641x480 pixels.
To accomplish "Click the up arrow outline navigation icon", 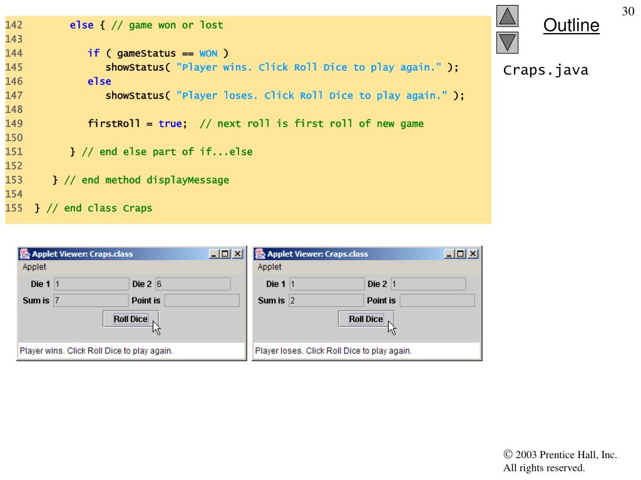I will (x=507, y=16).
